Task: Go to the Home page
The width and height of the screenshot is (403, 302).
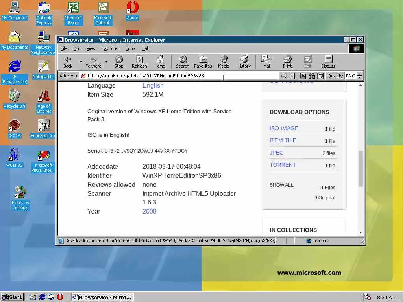Action: coord(160,62)
